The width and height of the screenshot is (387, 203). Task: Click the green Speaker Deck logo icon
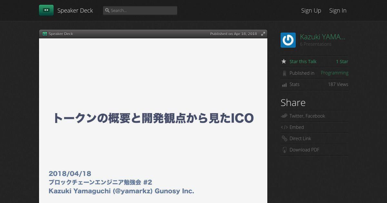[46, 10]
